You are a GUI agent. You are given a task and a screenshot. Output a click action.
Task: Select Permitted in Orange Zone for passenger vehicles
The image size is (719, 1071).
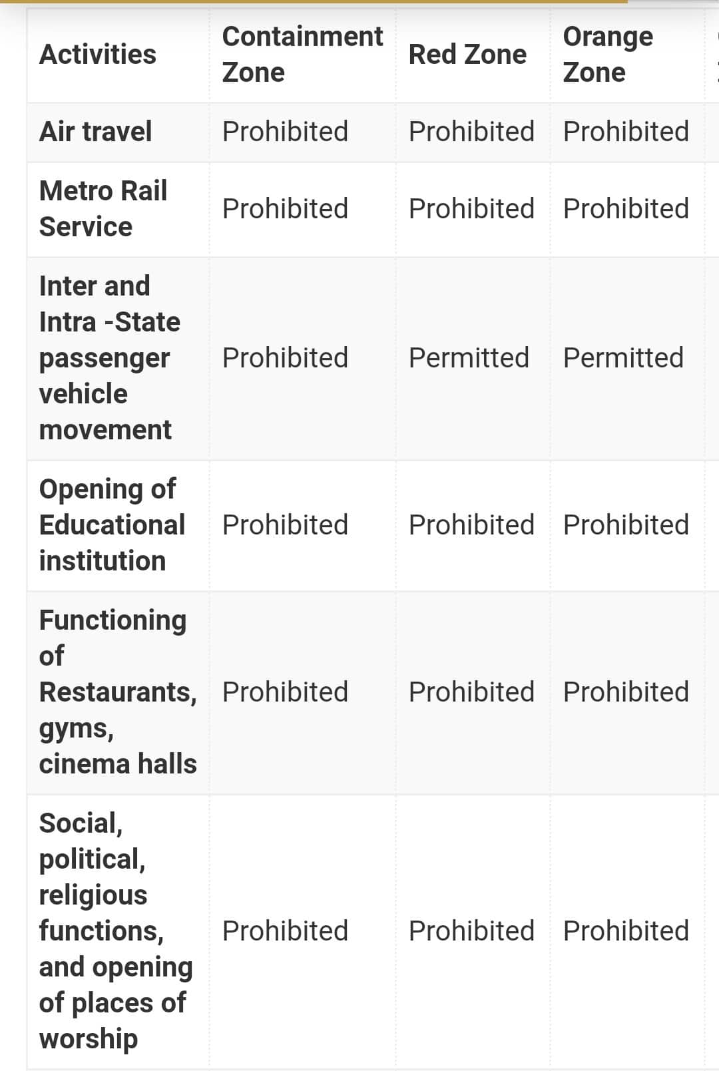point(623,358)
